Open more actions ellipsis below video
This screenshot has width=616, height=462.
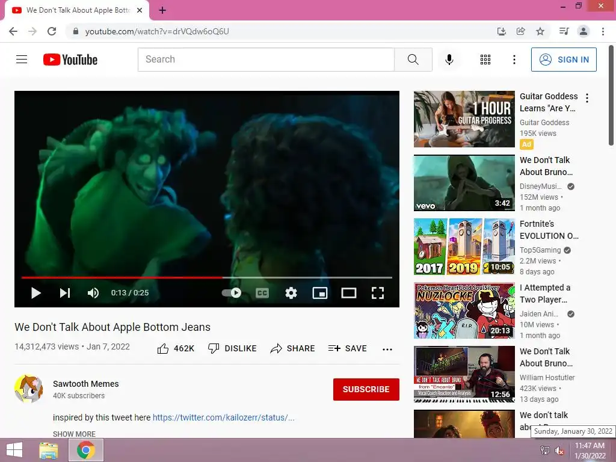coord(387,349)
